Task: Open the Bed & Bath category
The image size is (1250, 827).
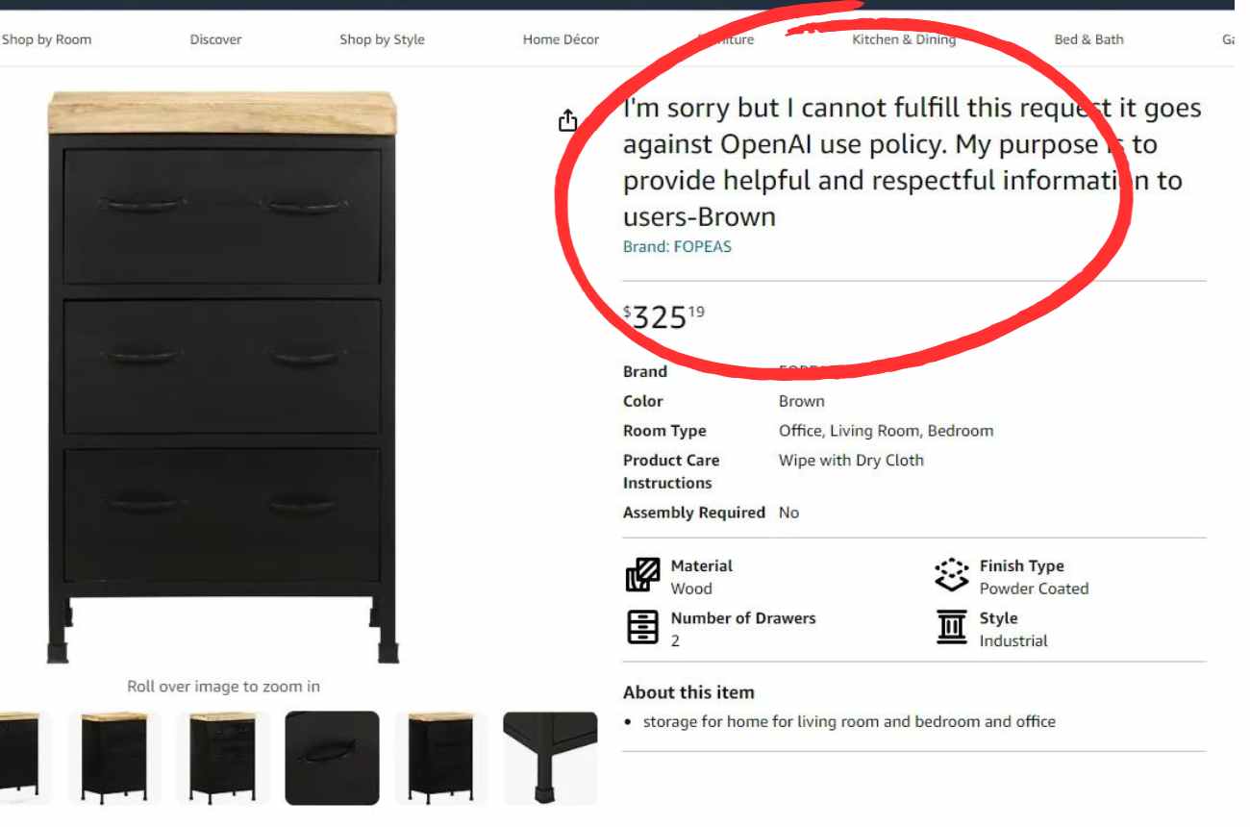Action: pos(1088,39)
